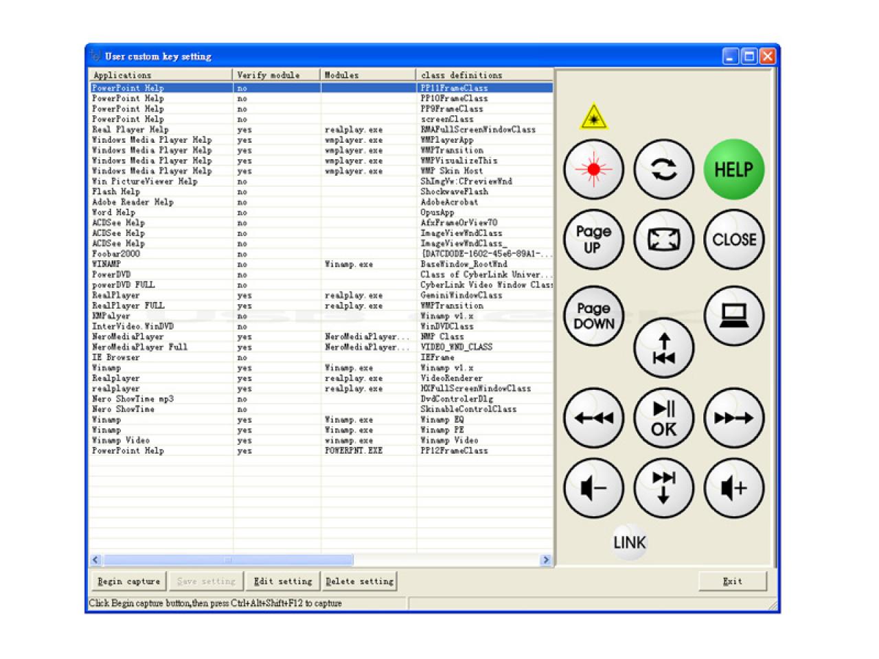This screenshot has height=659, width=879.
Task: Click the horizontal scrollbar right arrow
Action: pyautogui.click(x=546, y=560)
